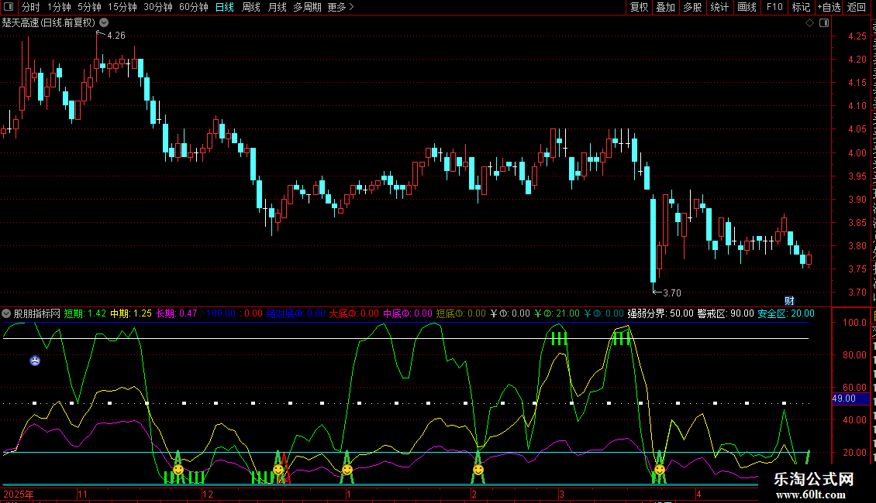
Task: Expand the chart title dropdown arrow beside 楚天高速
Action: [104, 23]
